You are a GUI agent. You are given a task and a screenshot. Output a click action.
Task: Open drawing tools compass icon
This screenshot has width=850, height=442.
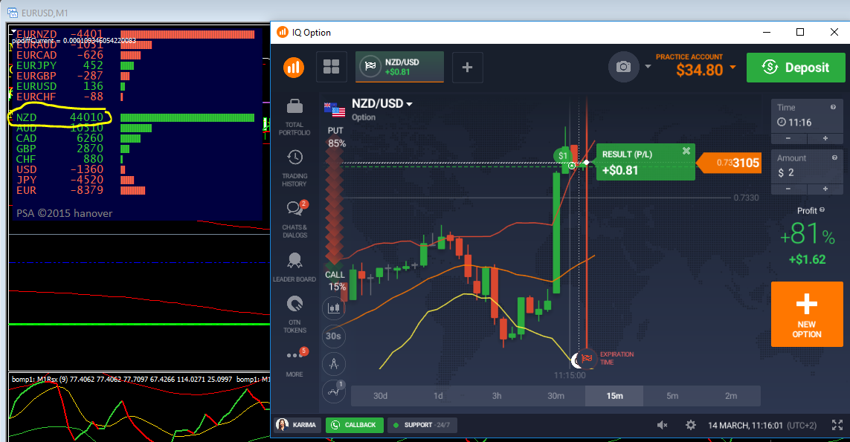334,363
